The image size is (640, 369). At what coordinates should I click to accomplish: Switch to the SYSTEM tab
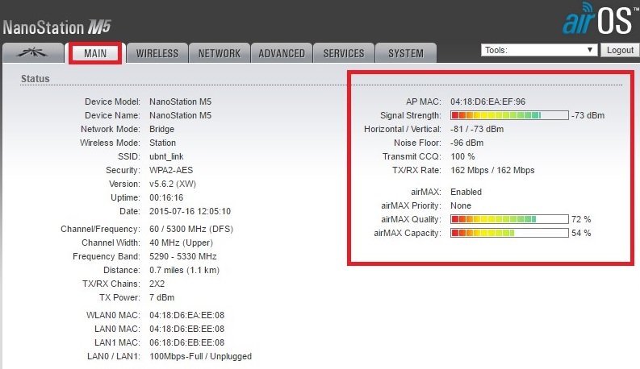[x=406, y=53]
